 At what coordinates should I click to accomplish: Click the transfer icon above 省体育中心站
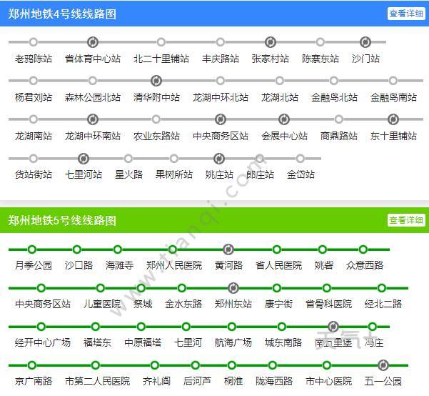[x=92, y=42]
